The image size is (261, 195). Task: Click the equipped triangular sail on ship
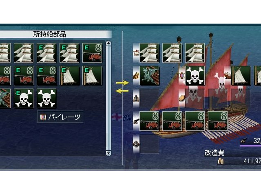point(241,76)
